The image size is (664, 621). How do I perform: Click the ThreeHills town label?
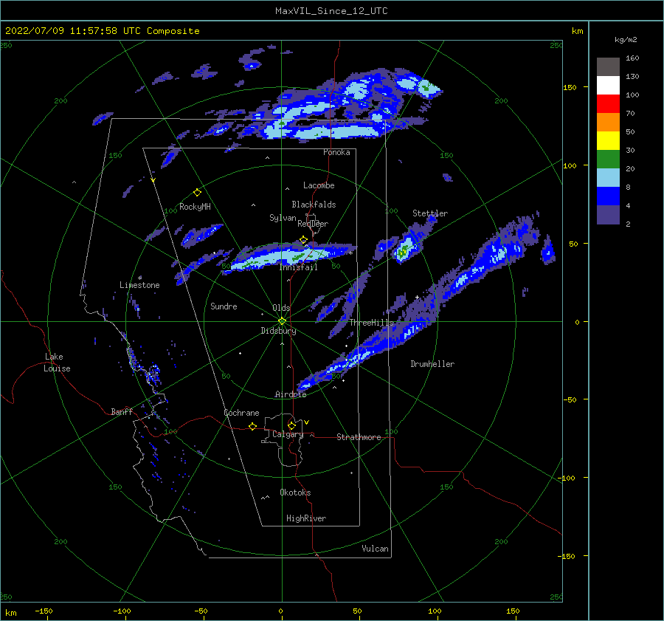tap(371, 323)
